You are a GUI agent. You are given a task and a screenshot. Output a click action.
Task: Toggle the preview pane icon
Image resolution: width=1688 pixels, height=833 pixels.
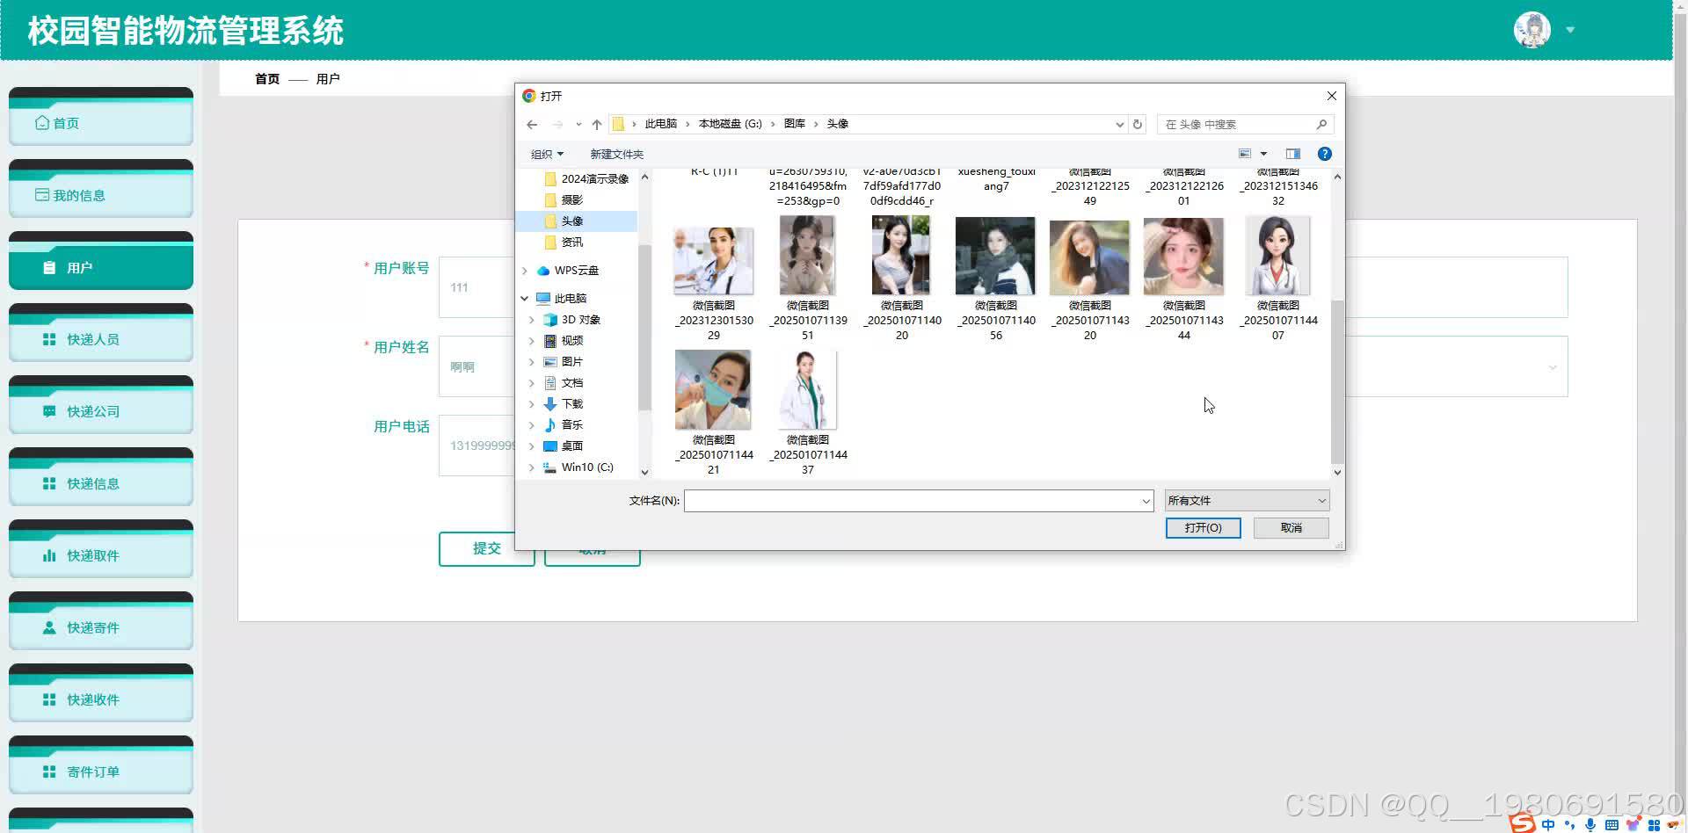pos(1292,154)
